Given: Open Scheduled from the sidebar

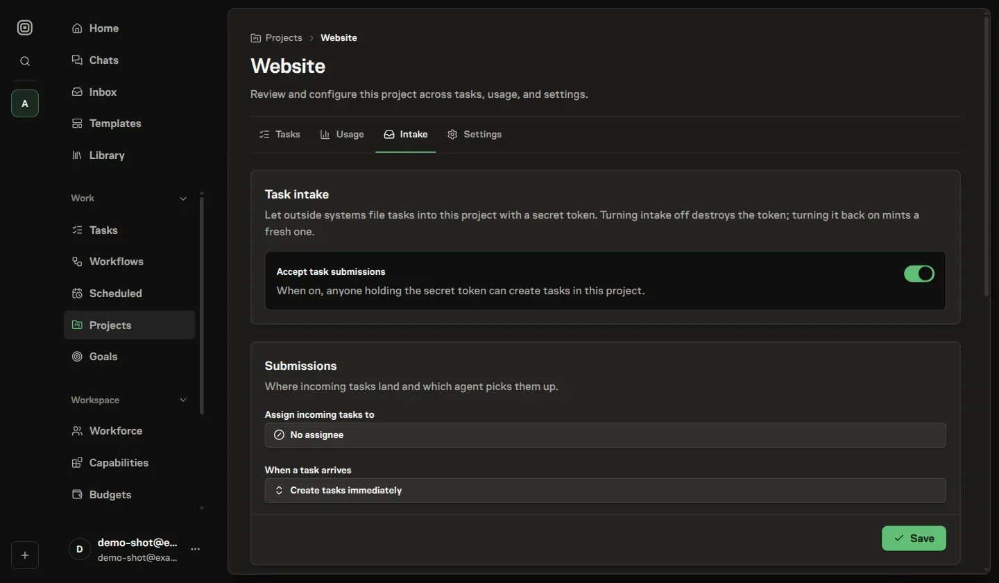Looking at the screenshot, I should 130,294.
